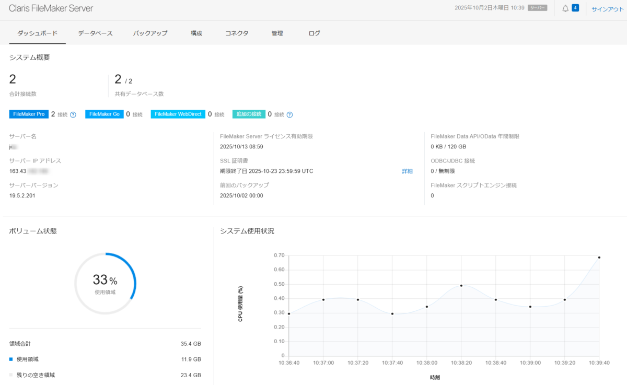
Task: Select the コネクタ tab
Action: 237,33
